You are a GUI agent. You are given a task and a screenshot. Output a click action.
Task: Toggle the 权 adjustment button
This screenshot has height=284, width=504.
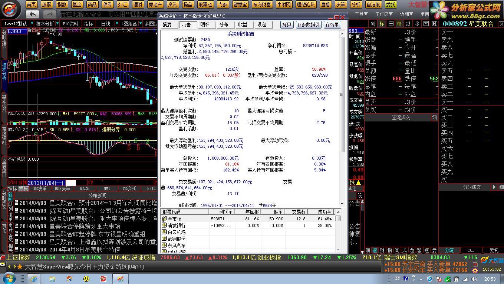(399, 24)
